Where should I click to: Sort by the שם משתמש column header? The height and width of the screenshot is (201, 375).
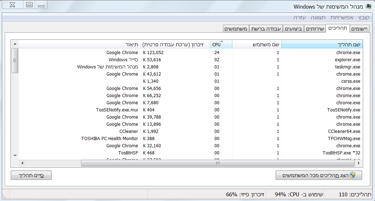tap(257, 44)
